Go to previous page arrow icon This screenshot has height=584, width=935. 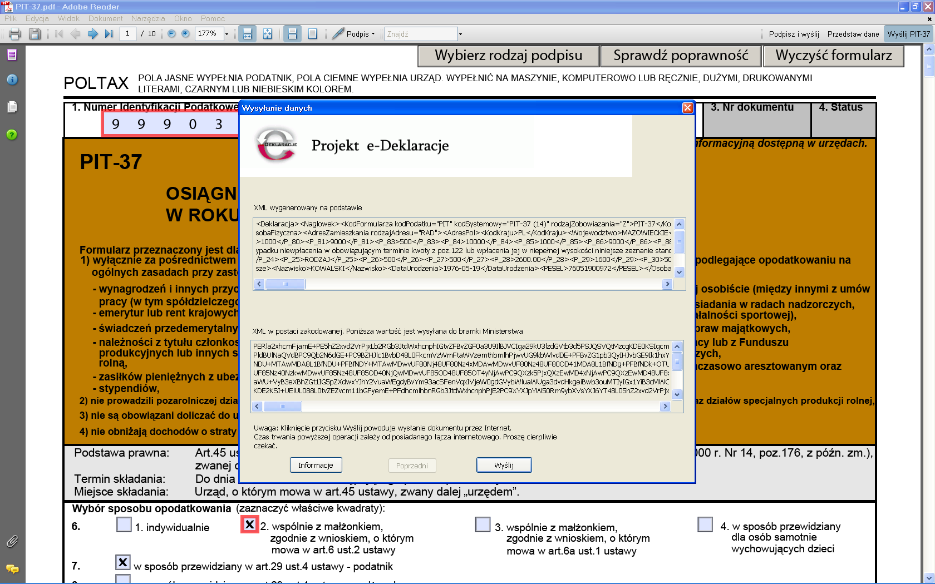pyautogui.click(x=76, y=34)
